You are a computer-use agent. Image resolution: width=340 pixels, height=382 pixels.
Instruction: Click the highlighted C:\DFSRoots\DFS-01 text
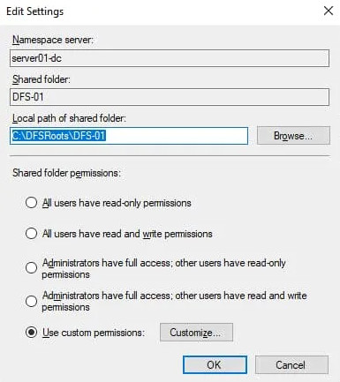coord(58,136)
